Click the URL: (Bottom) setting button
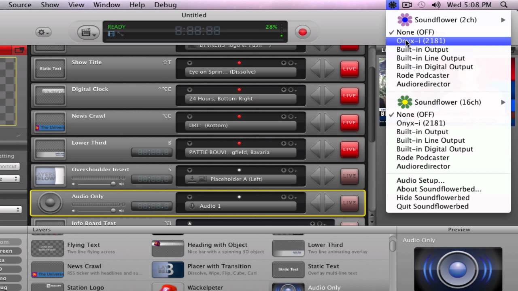The image size is (518, 291). [241, 125]
